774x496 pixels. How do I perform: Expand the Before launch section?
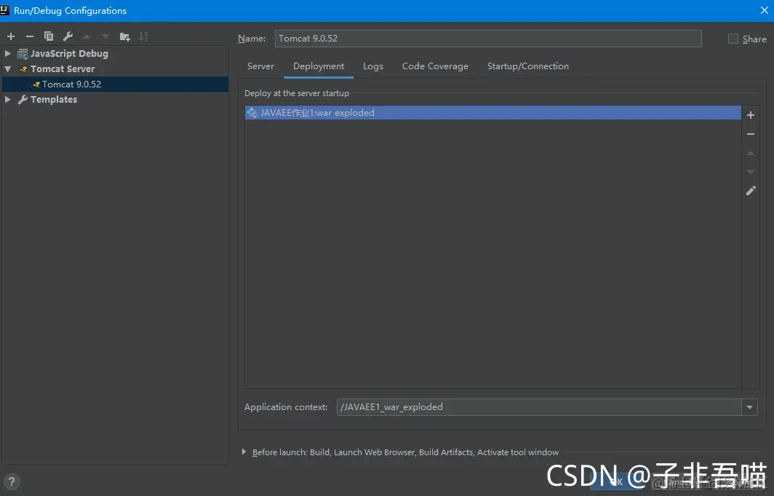tap(244, 452)
